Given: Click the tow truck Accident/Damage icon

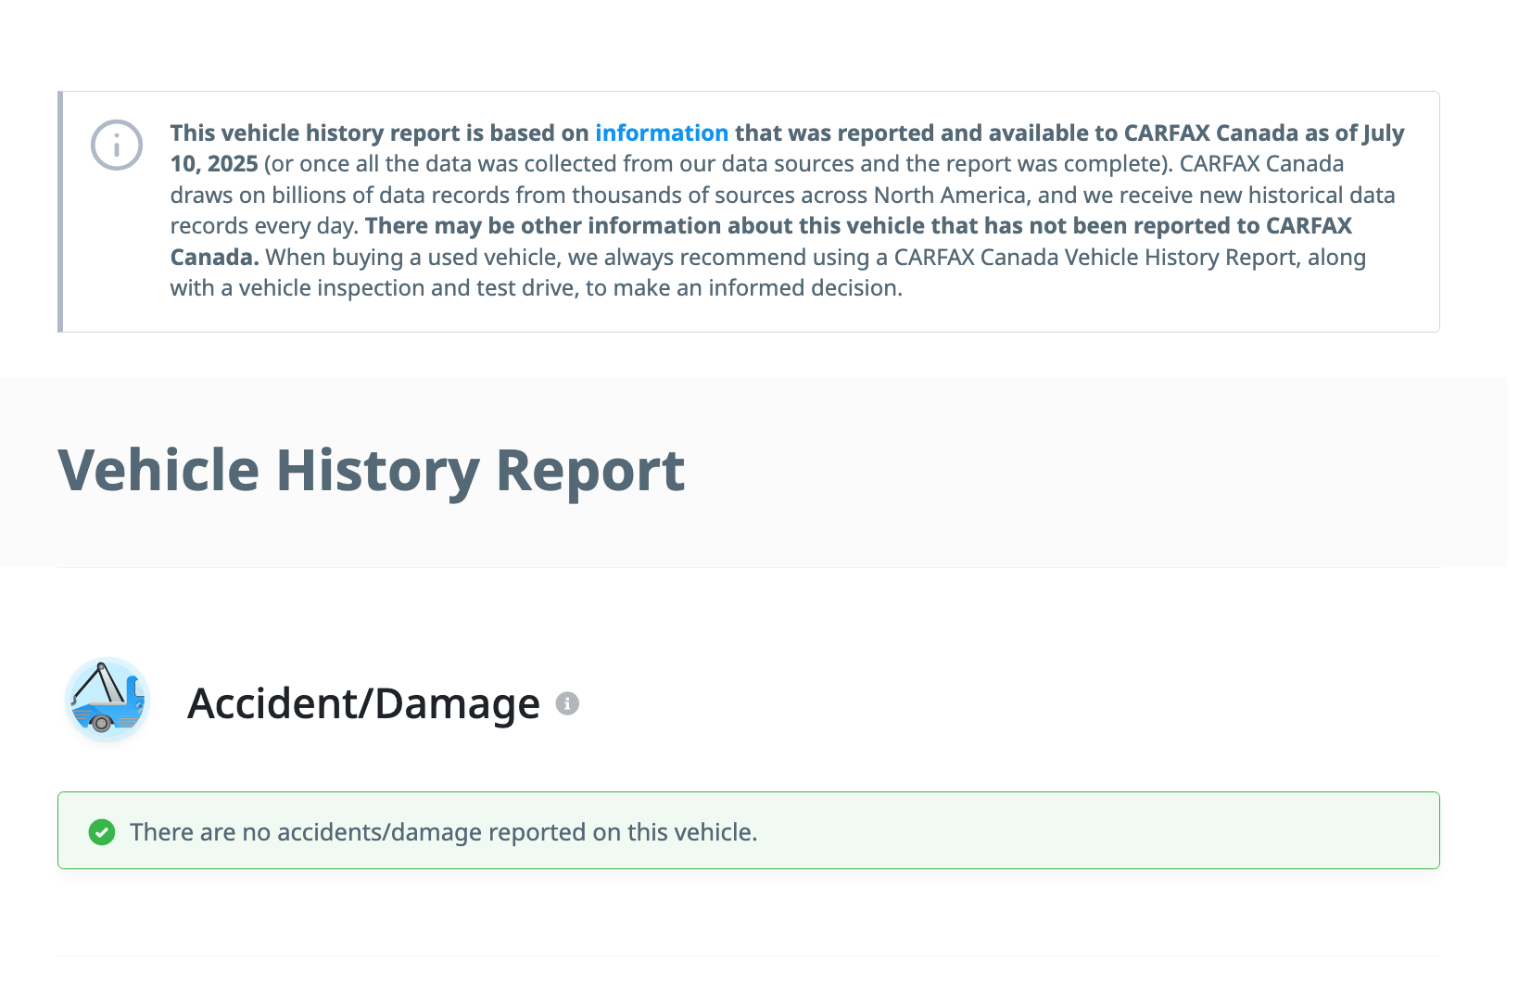Looking at the screenshot, I should coord(108,700).
